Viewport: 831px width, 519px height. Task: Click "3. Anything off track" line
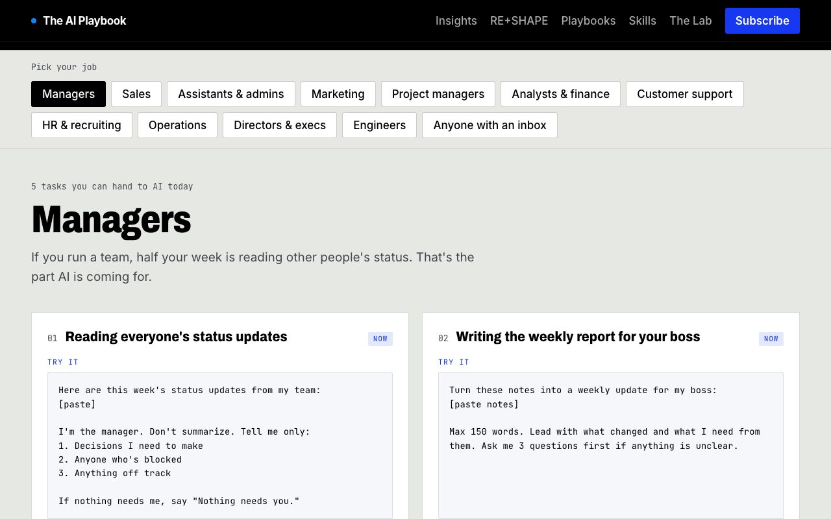pyautogui.click(x=115, y=473)
